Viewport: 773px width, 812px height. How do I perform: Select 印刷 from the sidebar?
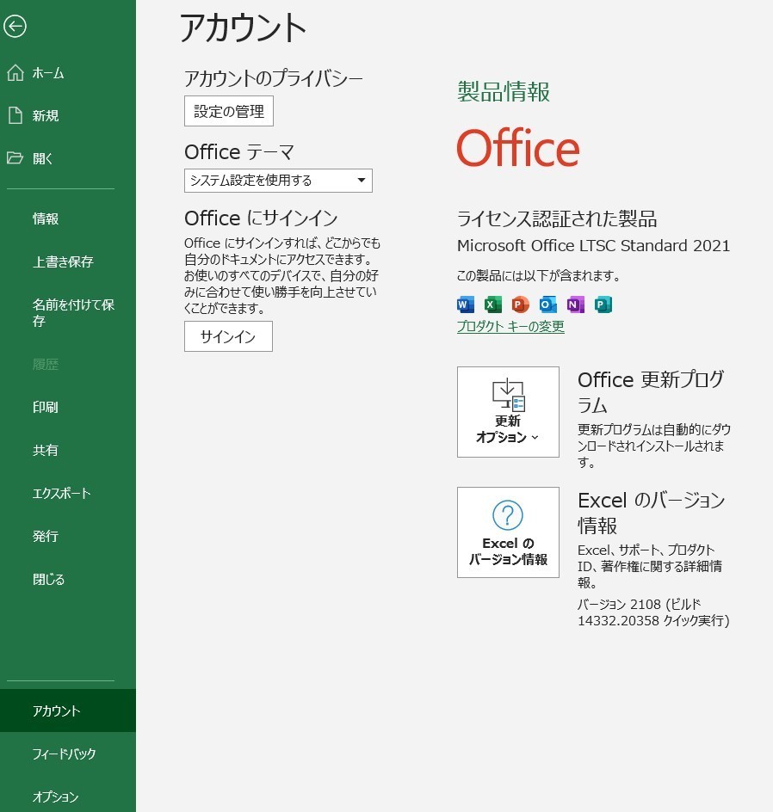(45, 407)
